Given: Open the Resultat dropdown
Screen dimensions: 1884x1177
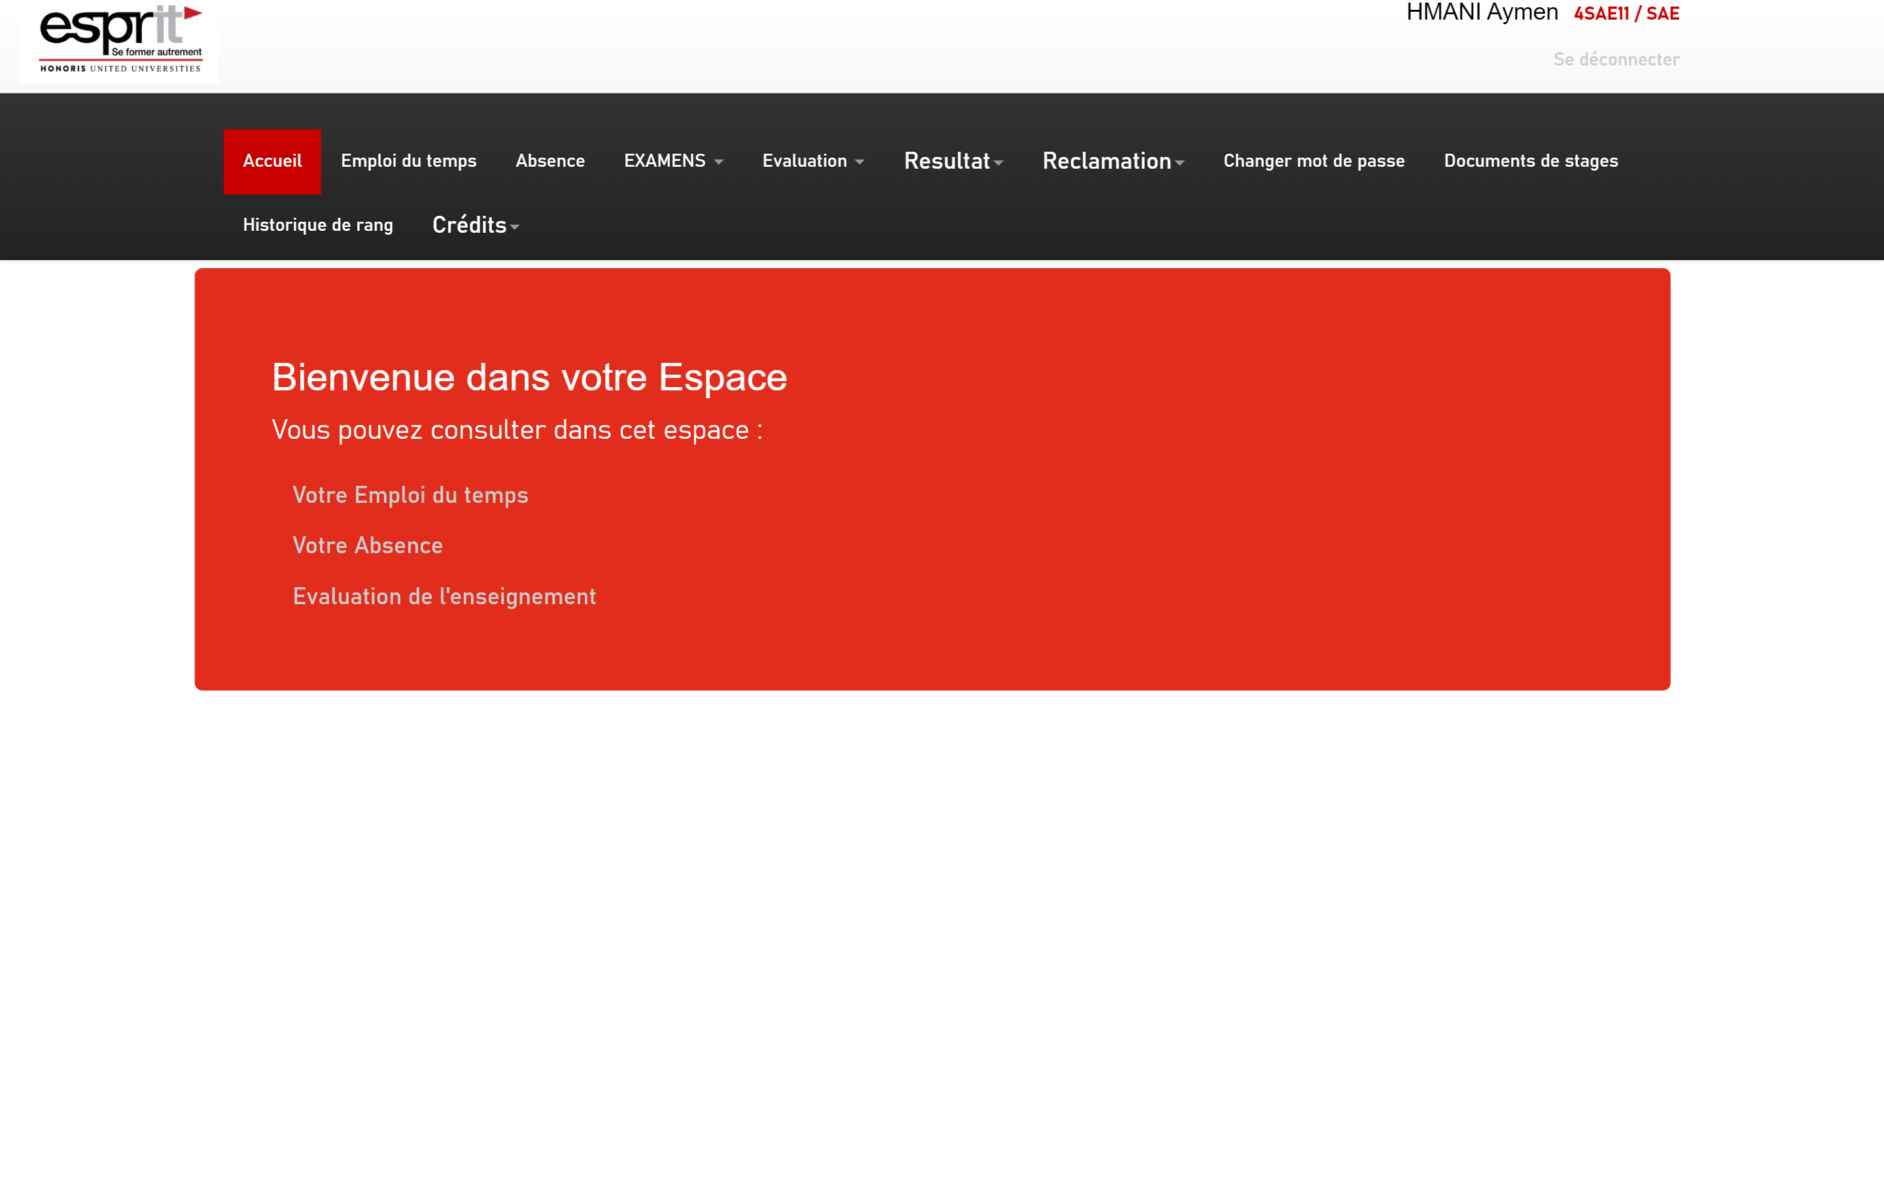Looking at the screenshot, I should (x=952, y=161).
